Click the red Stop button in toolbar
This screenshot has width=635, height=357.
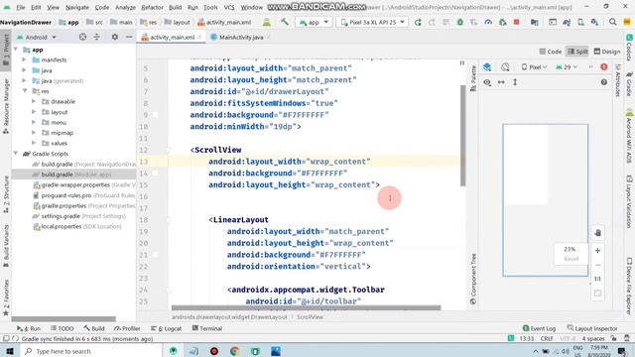click(x=516, y=22)
